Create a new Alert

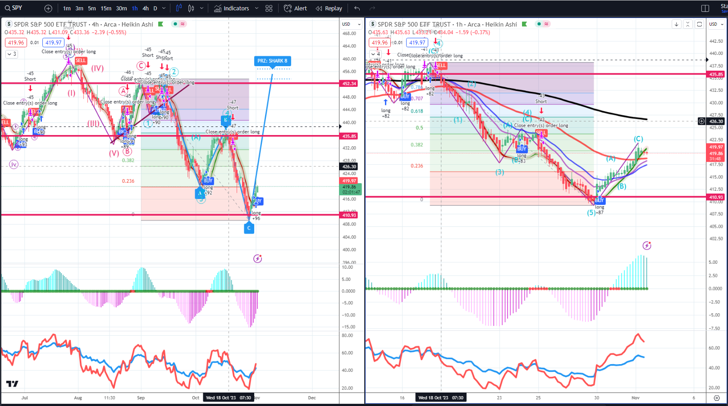click(295, 9)
